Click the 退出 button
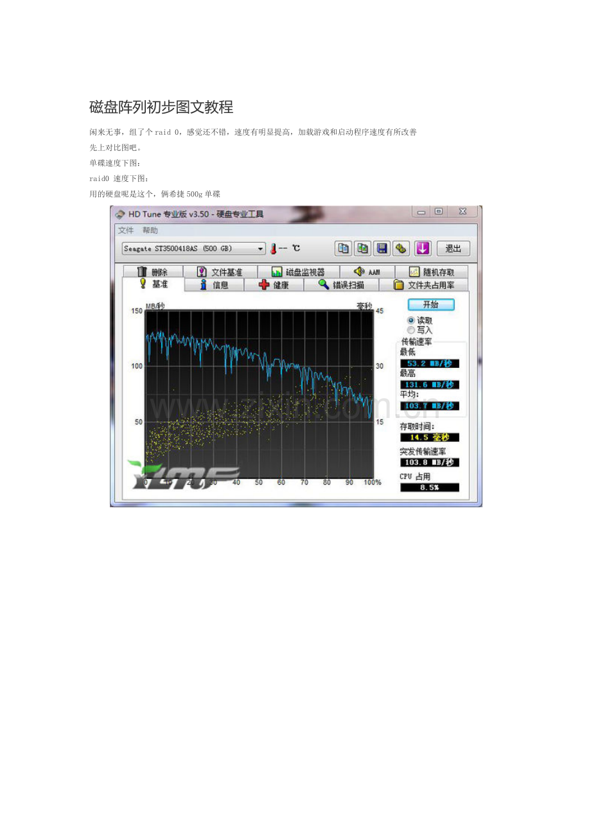 point(454,248)
